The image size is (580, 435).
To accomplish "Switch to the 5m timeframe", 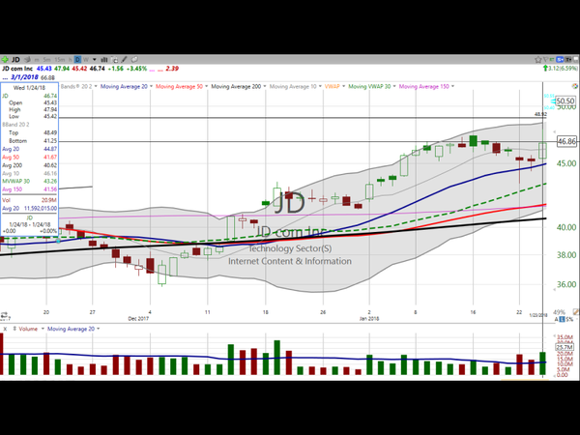I will (x=47, y=60).
